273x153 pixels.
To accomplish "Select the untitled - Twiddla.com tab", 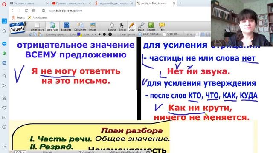I will click(x=156, y=3).
